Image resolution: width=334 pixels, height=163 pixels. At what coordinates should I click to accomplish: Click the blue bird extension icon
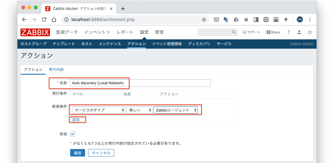226,20
